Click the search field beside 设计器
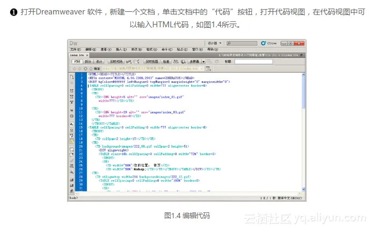The height and width of the screenshot is (230, 372). (x=242, y=43)
